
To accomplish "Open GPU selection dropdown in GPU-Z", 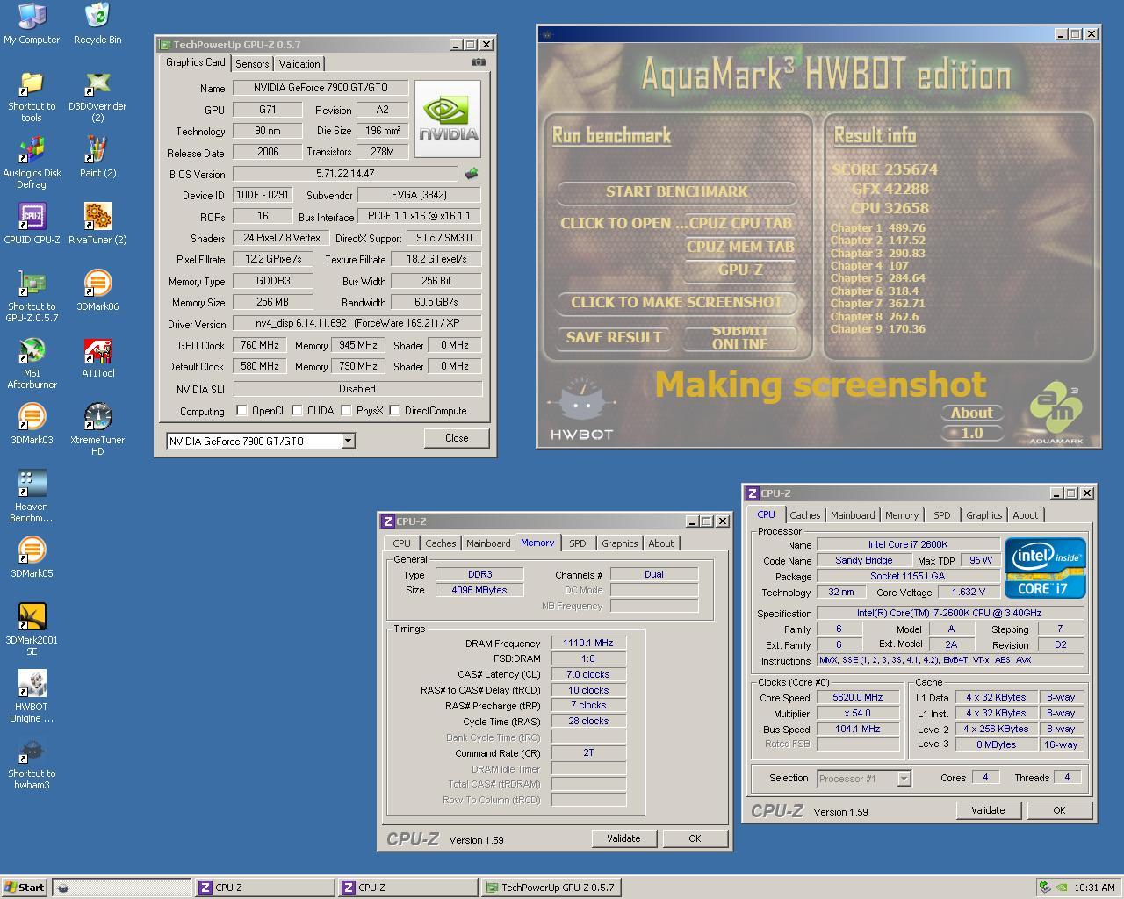I will pyautogui.click(x=348, y=441).
